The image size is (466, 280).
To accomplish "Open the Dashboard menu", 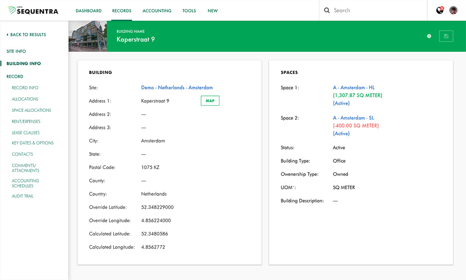I will (x=88, y=11).
